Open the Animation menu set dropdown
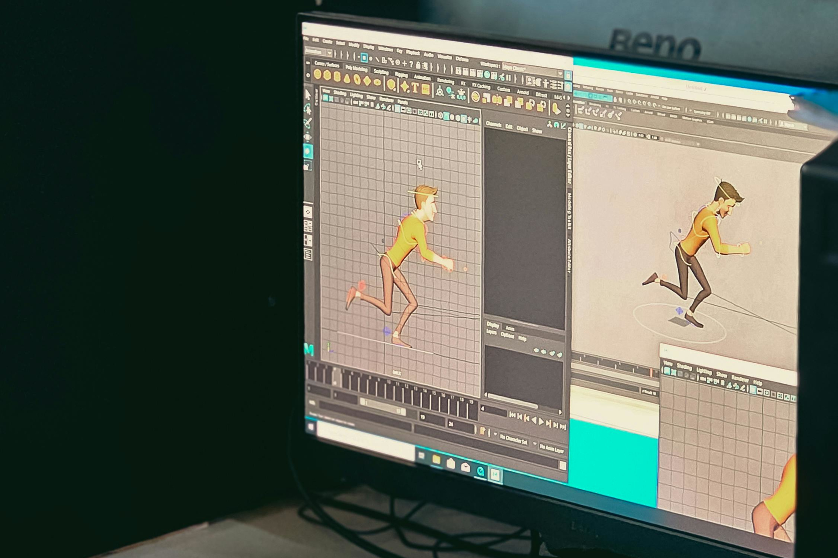Image resolution: width=838 pixels, height=558 pixels. [x=319, y=52]
